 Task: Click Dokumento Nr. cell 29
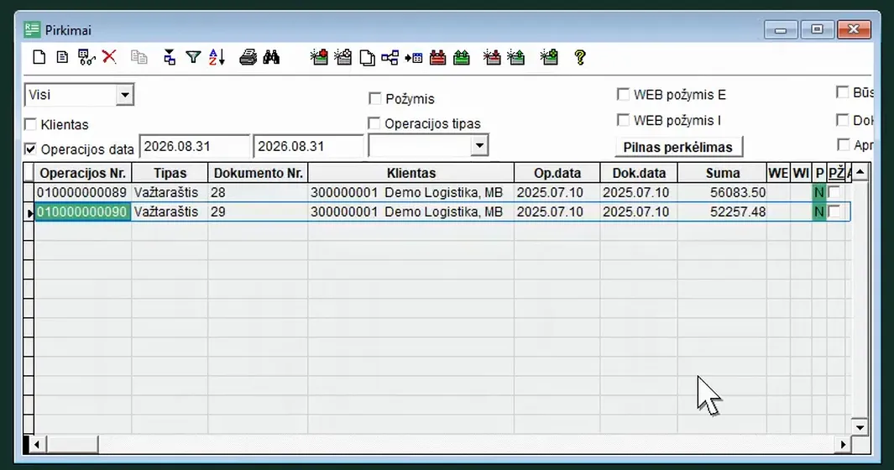[258, 211]
